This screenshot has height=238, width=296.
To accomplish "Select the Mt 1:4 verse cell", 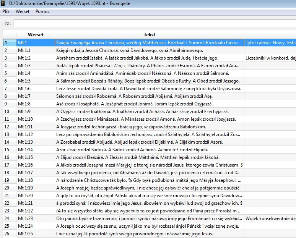I will click(36, 73).
